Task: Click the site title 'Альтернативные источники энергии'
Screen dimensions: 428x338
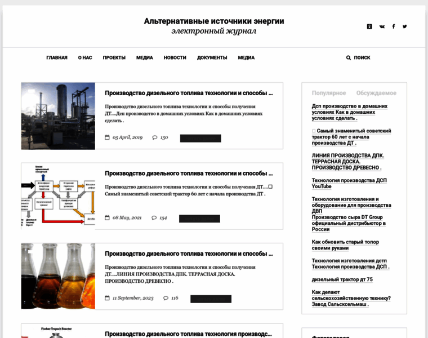Action: 214,21
